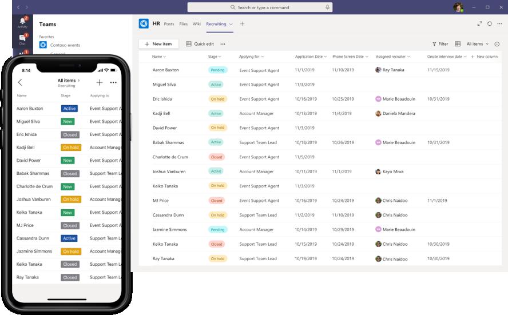Open the Recruiting tab dropdown chevron
This screenshot has height=315, width=508.
(x=231, y=24)
